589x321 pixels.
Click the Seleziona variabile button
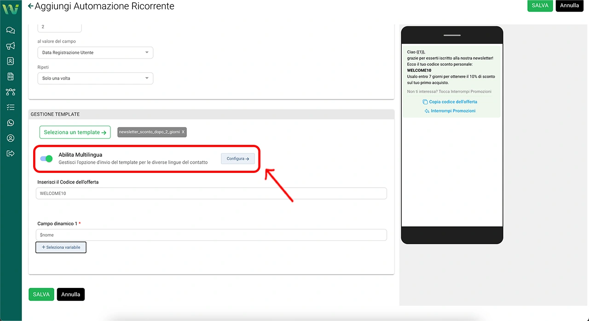[x=61, y=247]
